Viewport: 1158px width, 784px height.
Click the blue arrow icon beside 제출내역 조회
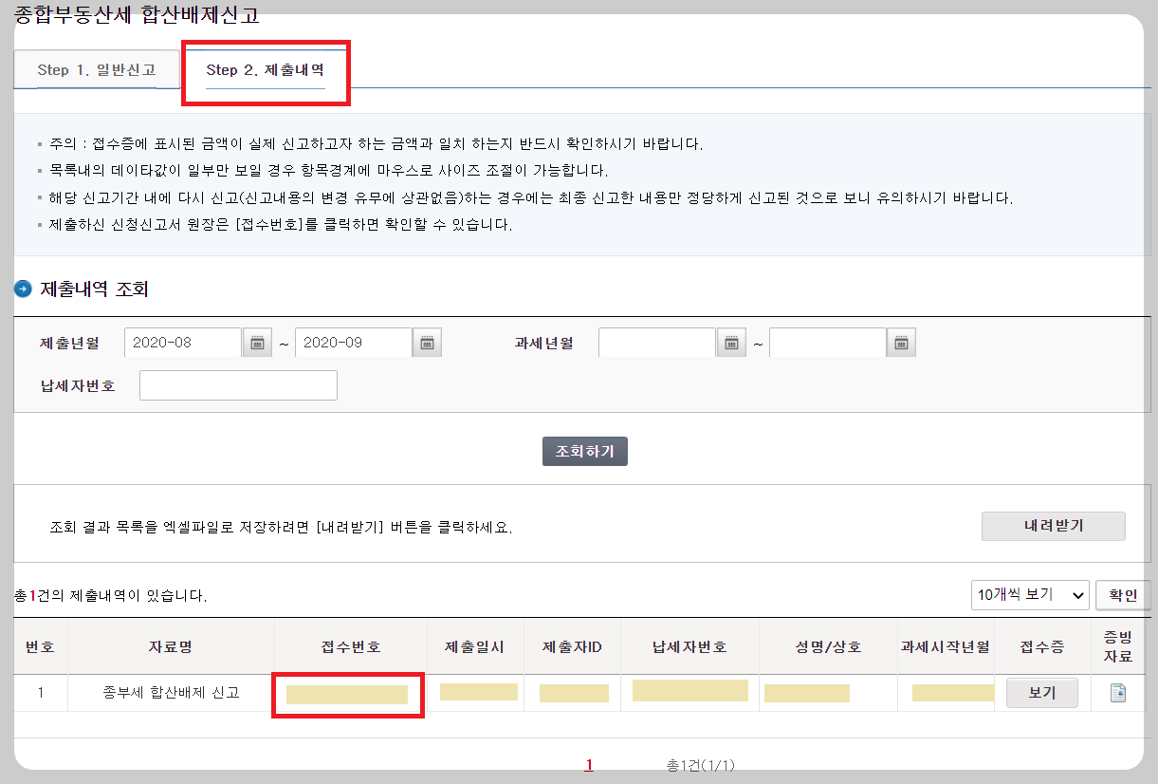click(21, 289)
